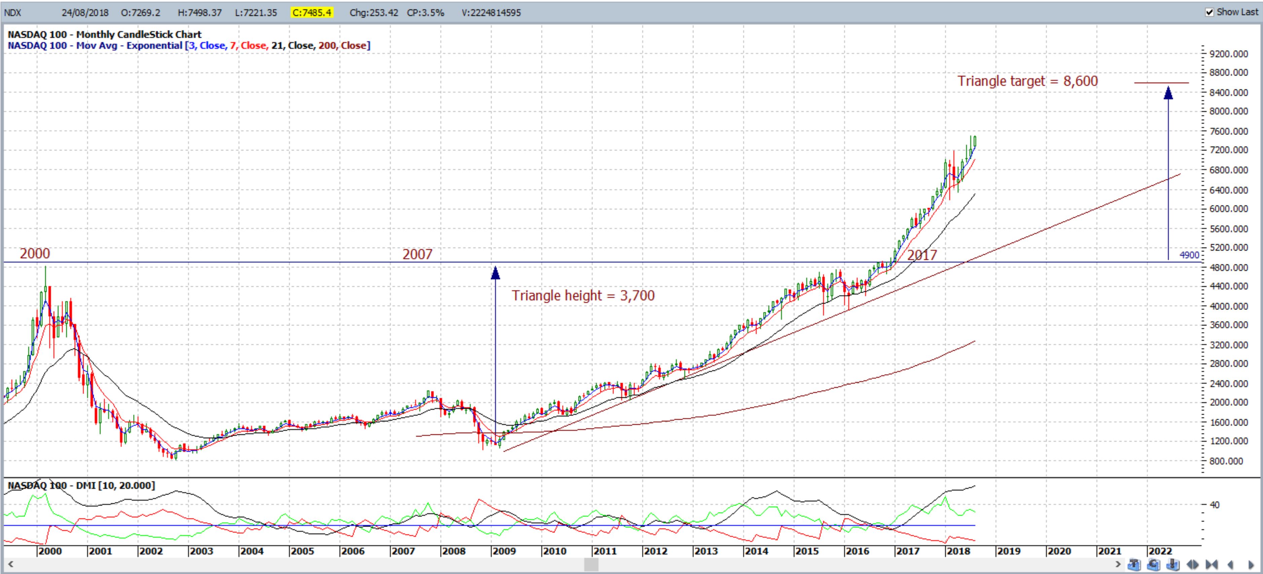This screenshot has height=574, width=1263.
Task: Click the DMI scale label 40
Action: 1215,504
